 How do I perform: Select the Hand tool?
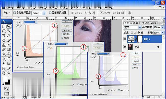click(x=4, y=73)
